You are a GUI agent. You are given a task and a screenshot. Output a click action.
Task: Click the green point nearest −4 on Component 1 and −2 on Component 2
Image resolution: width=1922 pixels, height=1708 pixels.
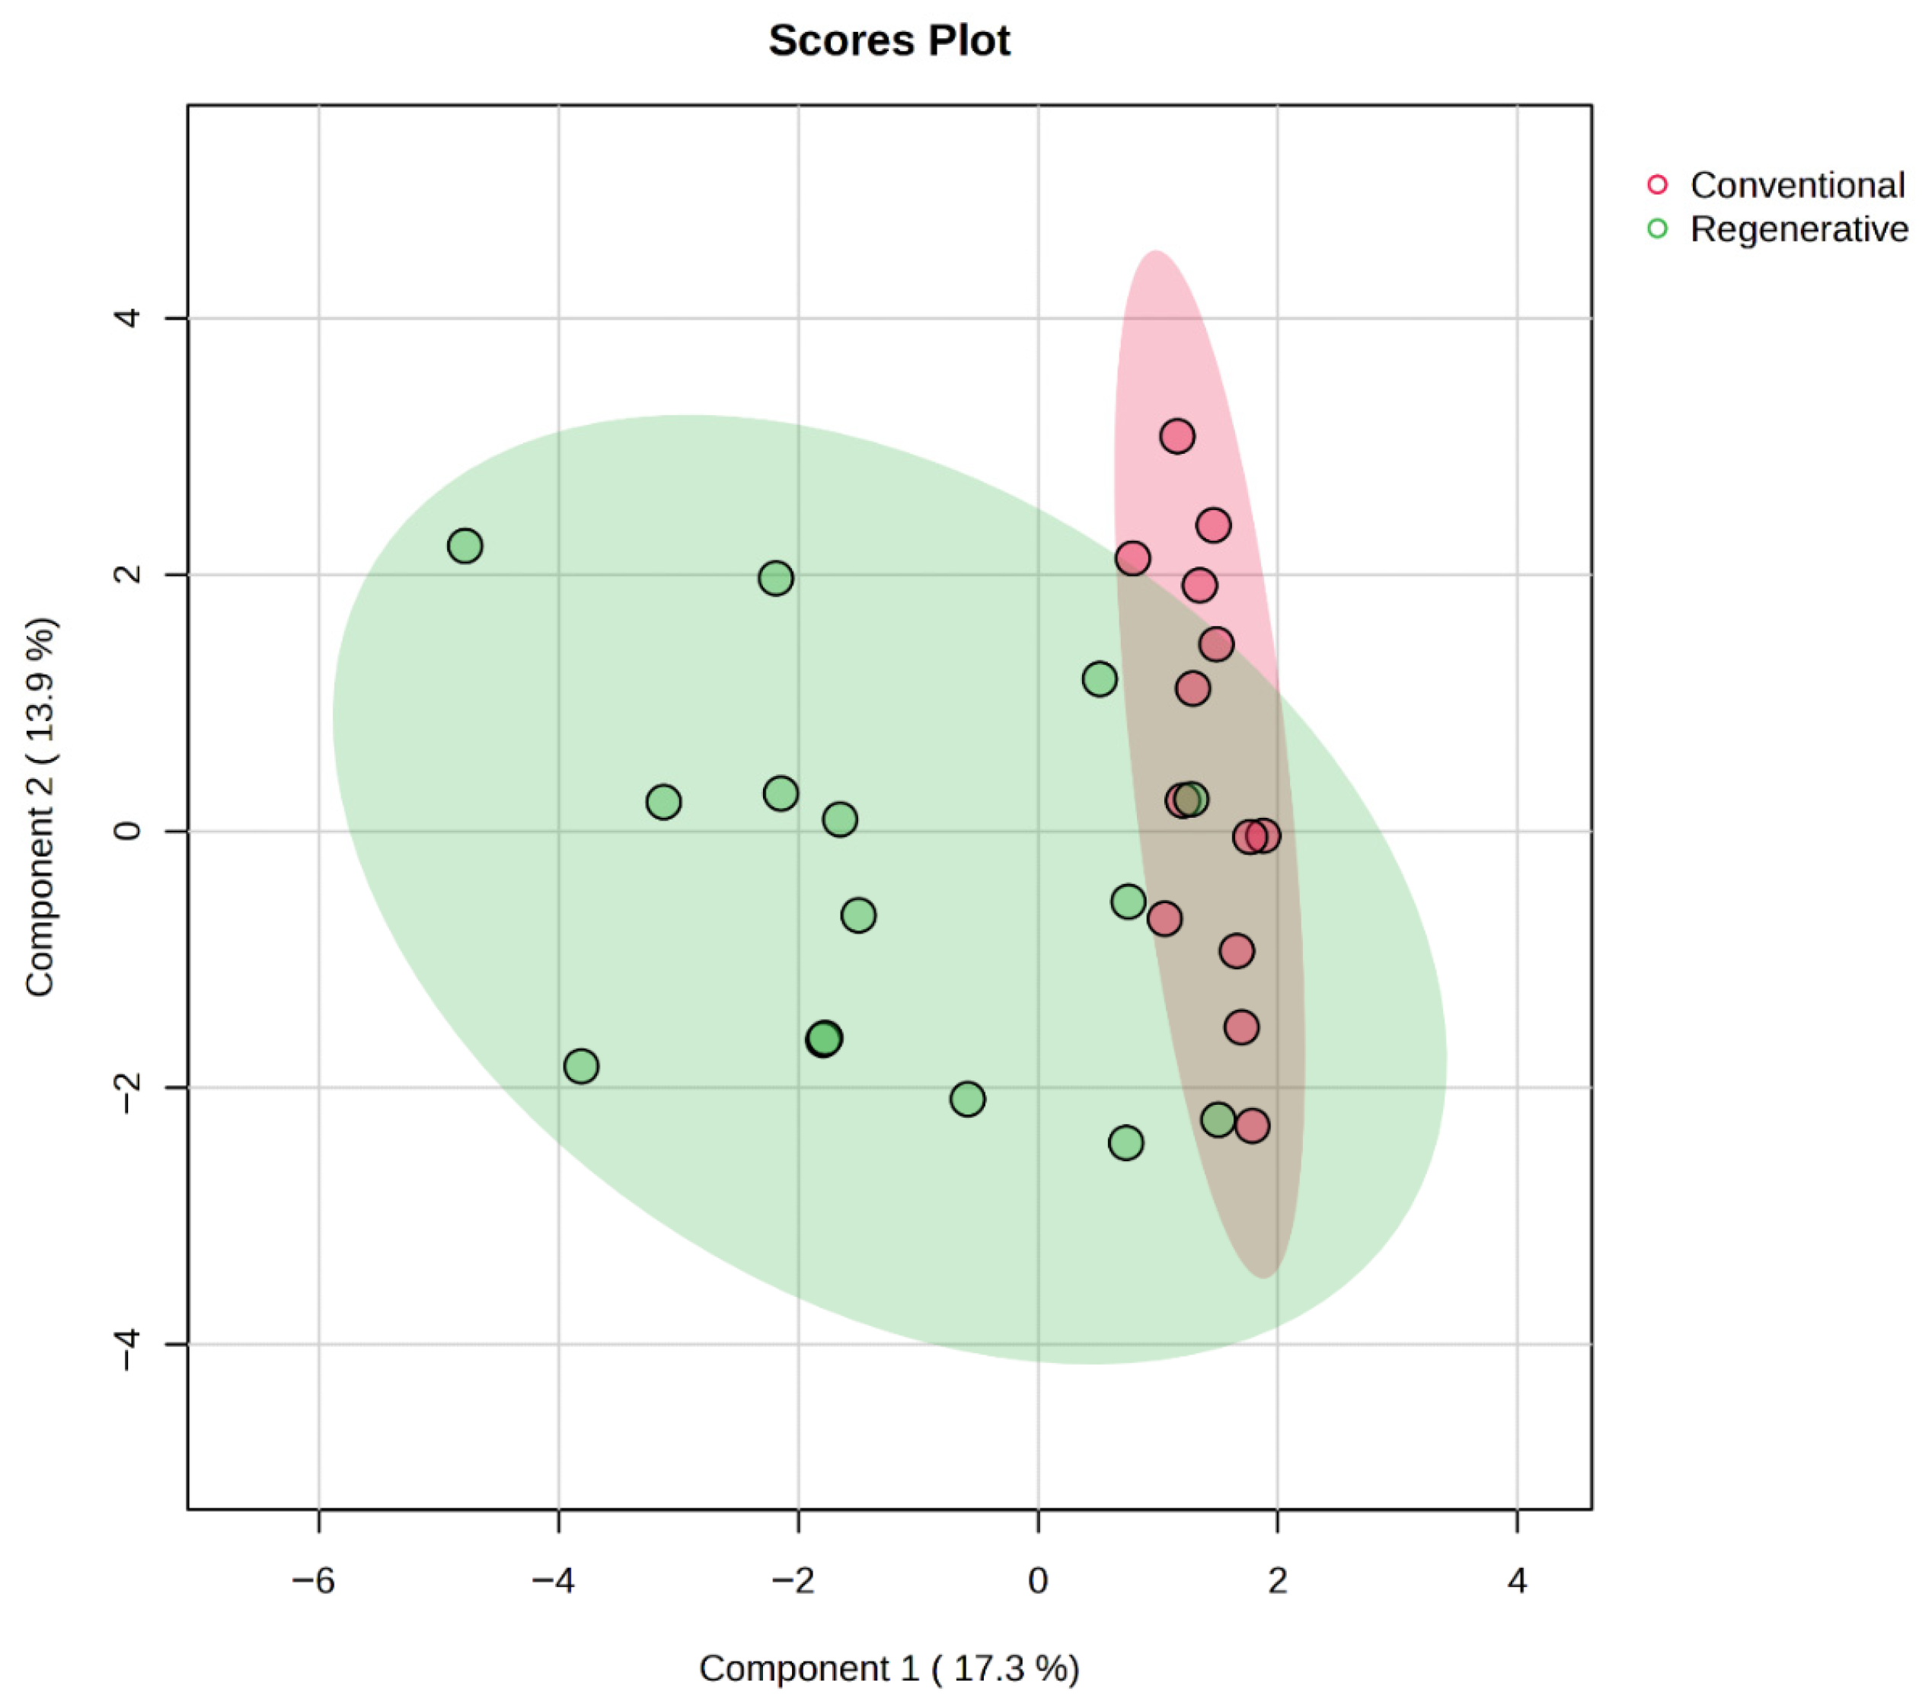coord(581,1067)
